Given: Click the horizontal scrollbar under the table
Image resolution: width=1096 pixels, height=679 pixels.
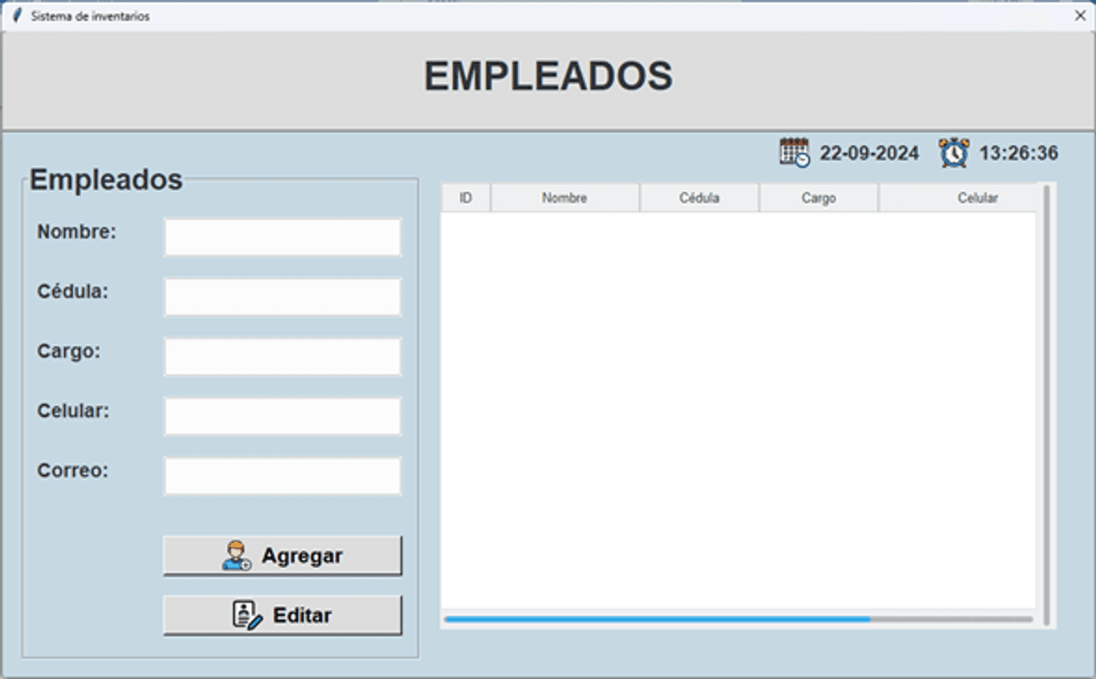Looking at the screenshot, I should 658,619.
